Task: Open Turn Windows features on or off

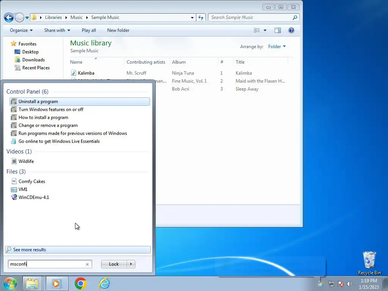Action: tap(80, 110)
